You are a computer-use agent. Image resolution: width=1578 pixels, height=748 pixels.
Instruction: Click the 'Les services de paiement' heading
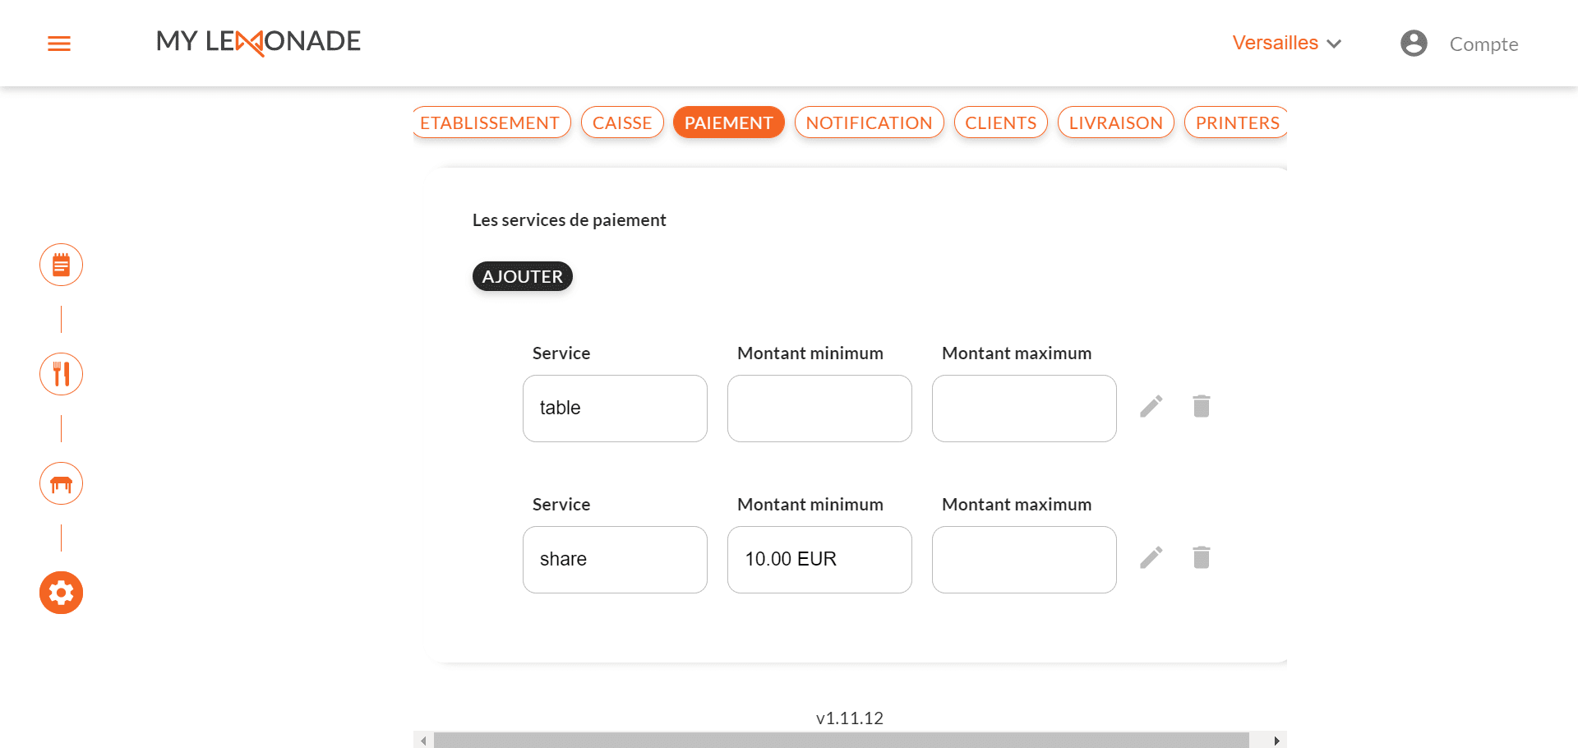pyautogui.click(x=569, y=220)
